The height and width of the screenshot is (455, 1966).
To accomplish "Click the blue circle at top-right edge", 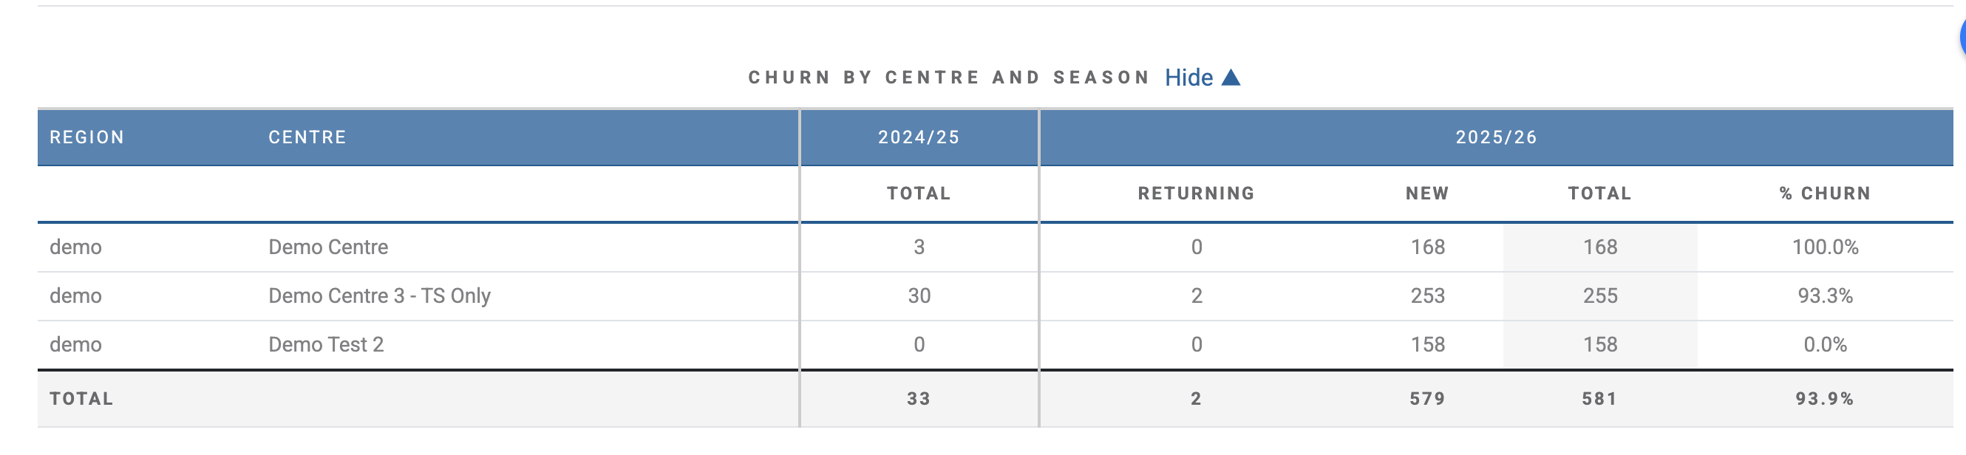I will [1962, 37].
